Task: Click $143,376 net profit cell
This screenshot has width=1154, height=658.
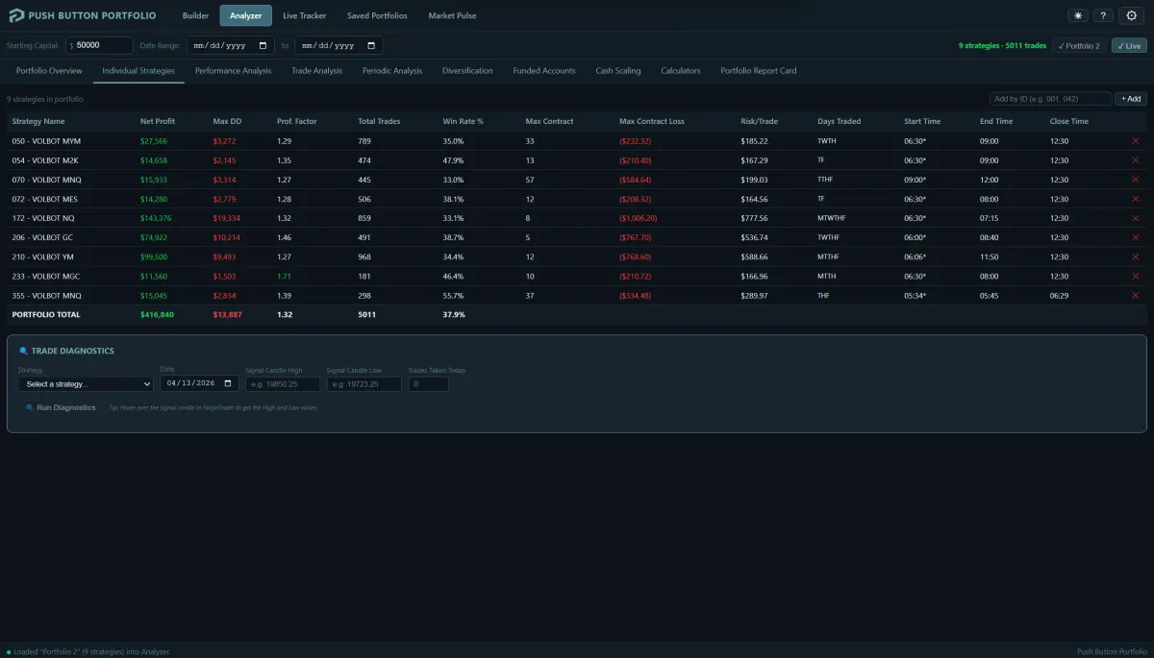Action: pyautogui.click(x=156, y=218)
